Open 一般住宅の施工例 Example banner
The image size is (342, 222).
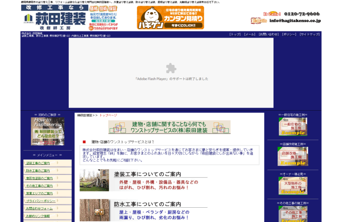pos(293,127)
